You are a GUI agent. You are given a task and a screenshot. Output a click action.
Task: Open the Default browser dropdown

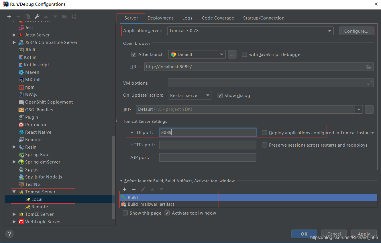[197, 54]
